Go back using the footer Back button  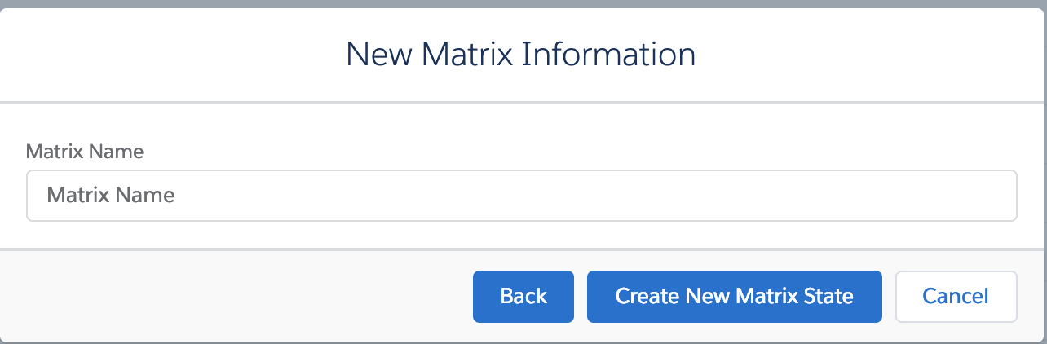523,296
